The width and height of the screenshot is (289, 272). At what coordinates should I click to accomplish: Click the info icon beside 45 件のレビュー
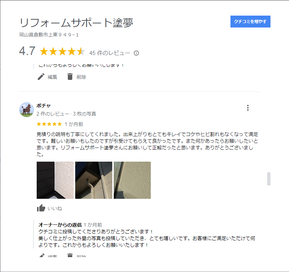click(136, 53)
